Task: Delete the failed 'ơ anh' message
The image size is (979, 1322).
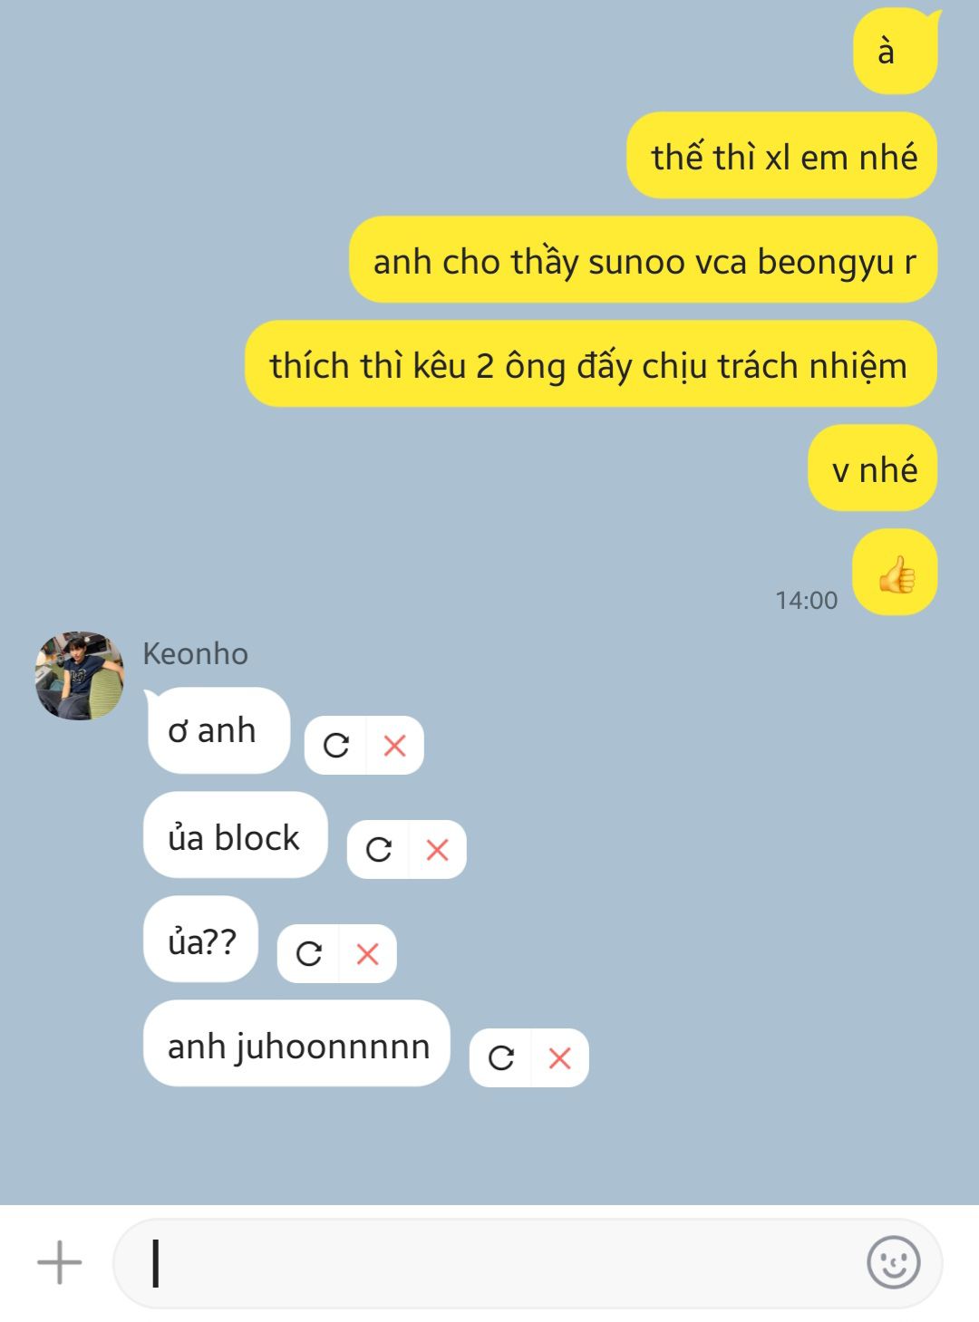Action: (394, 746)
